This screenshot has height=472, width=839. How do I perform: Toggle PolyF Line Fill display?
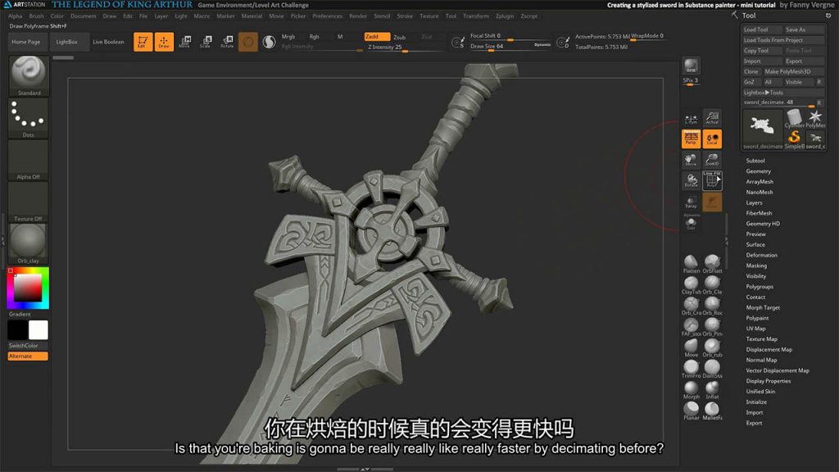click(712, 181)
